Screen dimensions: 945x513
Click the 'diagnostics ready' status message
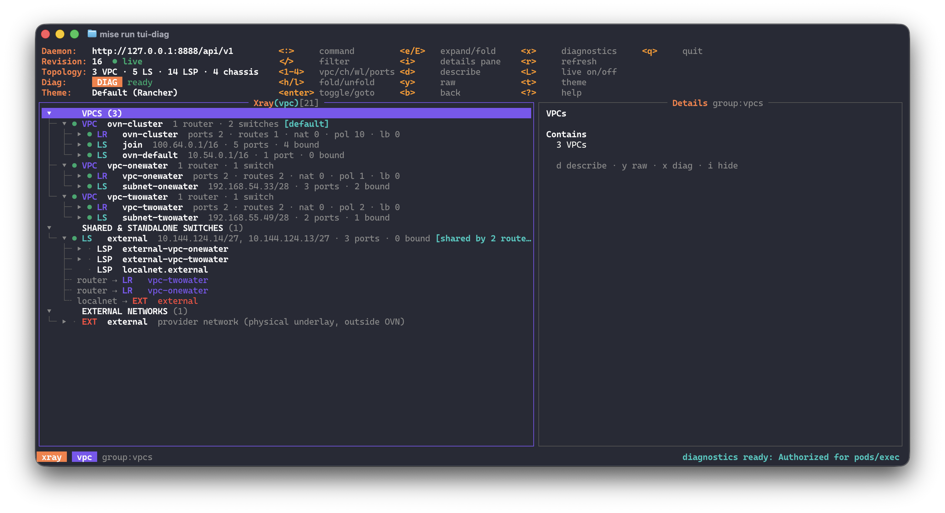[790, 457]
